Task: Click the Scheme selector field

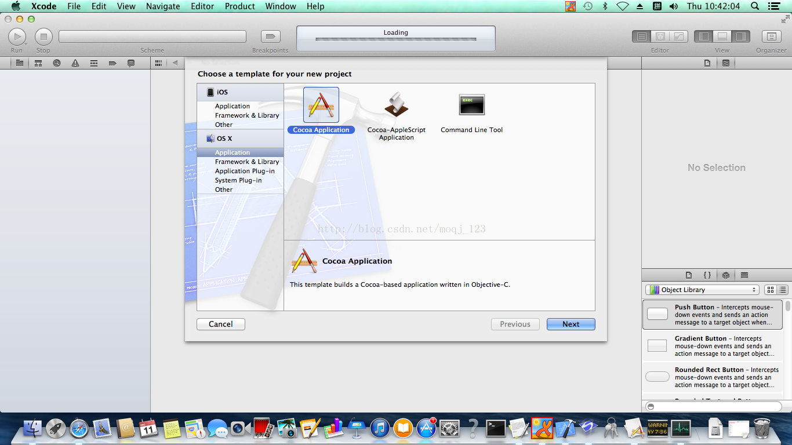Action: click(x=152, y=37)
